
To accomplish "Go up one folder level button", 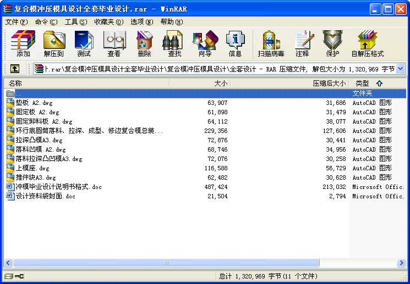I will (x=15, y=69).
